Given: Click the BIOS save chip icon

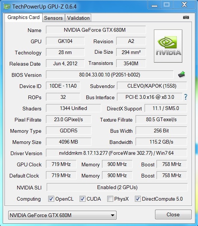Looking at the screenshot, I should click(182, 75).
